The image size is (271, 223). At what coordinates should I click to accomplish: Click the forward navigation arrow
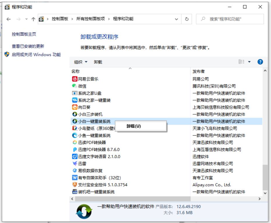click(x=18, y=19)
